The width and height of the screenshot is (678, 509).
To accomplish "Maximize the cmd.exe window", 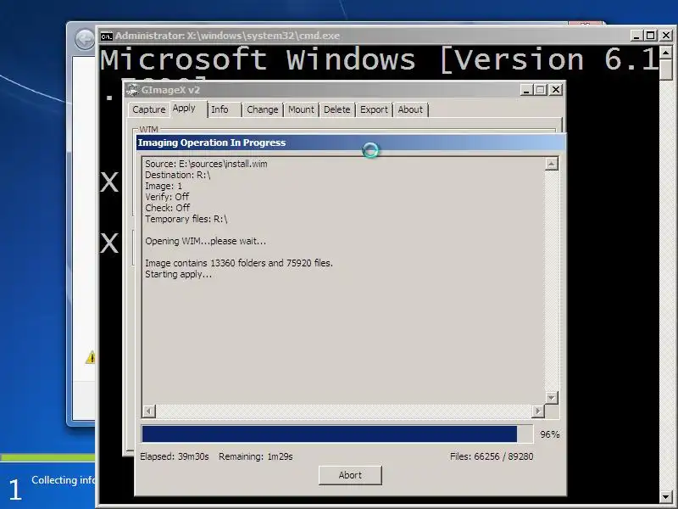I will pos(650,36).
